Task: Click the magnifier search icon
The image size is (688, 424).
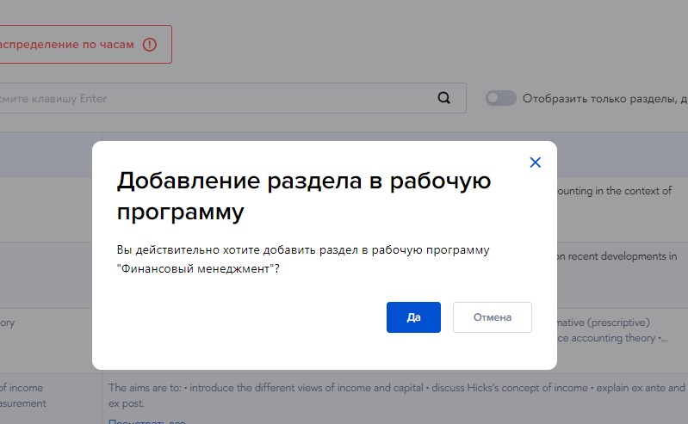Action: tap(444, 98)
